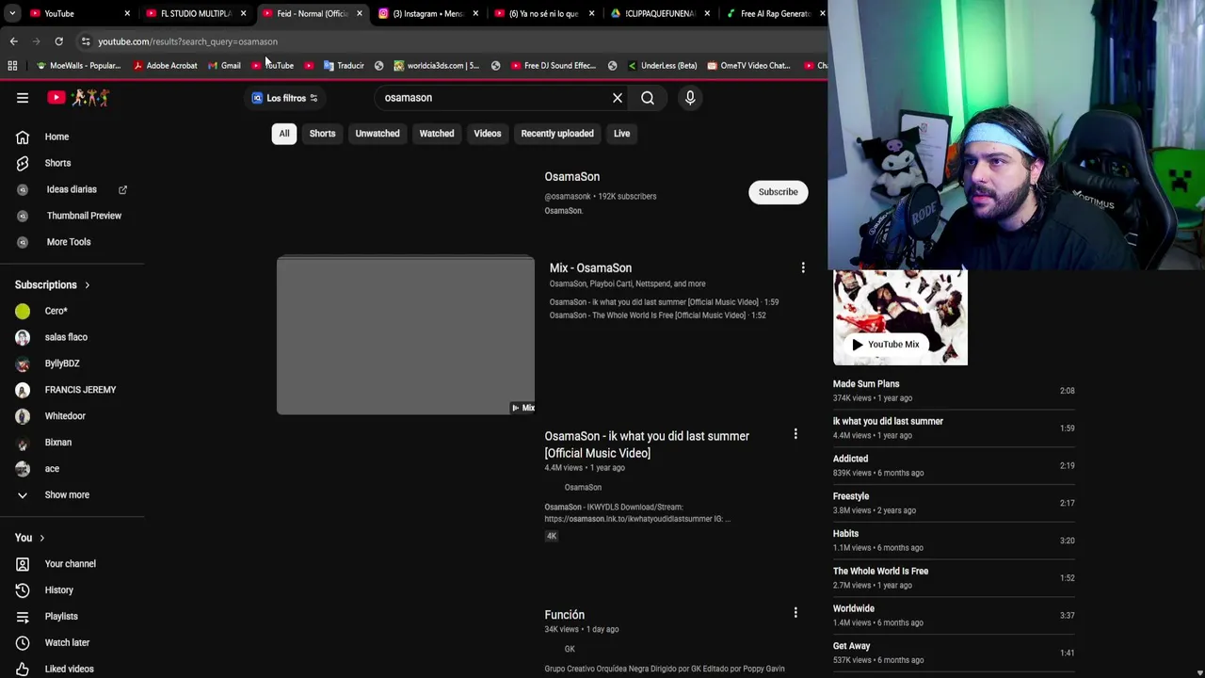
Task: Open the YouTube hamburger guide menu
Action: (x=23, y=97)
